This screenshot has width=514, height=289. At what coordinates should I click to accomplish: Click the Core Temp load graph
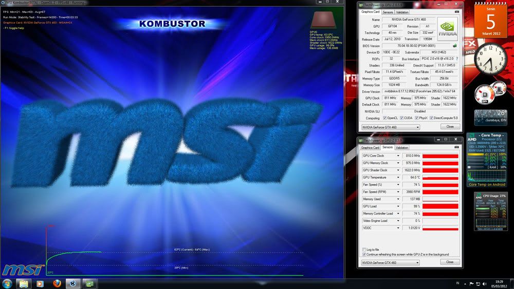click(x=487, y=176)
